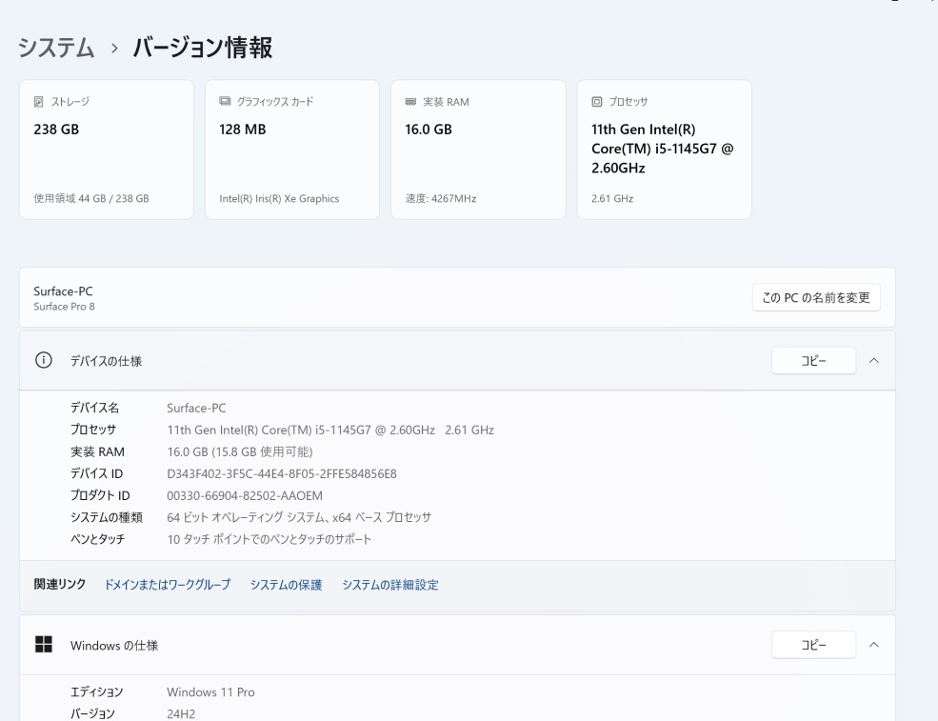Select Intel(R) Iris(R) Xe Graphics text
The width and height of the screenshot is (938, 721).
[279, 199]
